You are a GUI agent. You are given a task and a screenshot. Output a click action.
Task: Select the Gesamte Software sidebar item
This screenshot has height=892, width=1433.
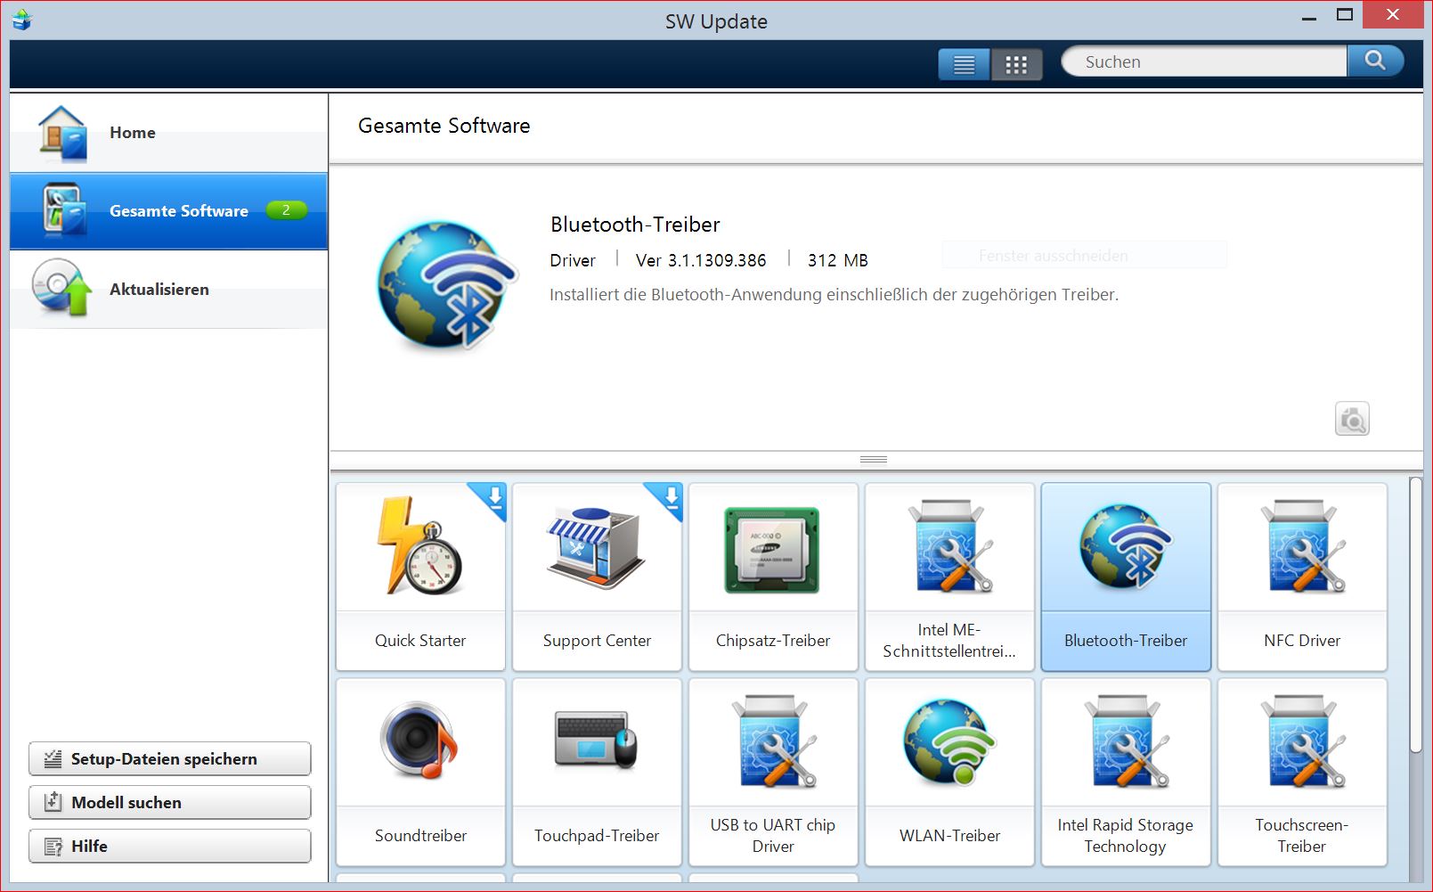coord(168,211)
